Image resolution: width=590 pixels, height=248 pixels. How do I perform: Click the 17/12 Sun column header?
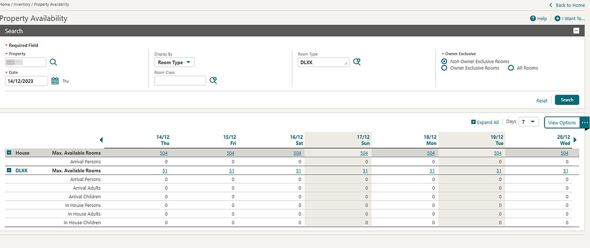coord(363,140)
